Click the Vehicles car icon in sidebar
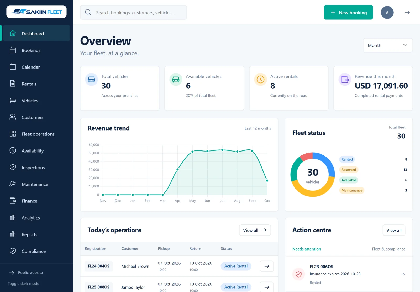The width and height of the screenshot is (420, 292). (x=13, y=100)
